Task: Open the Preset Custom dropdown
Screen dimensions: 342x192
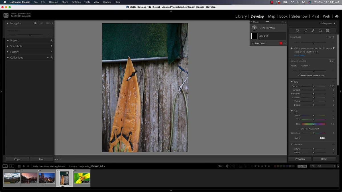Action: [x=306, y=66]
